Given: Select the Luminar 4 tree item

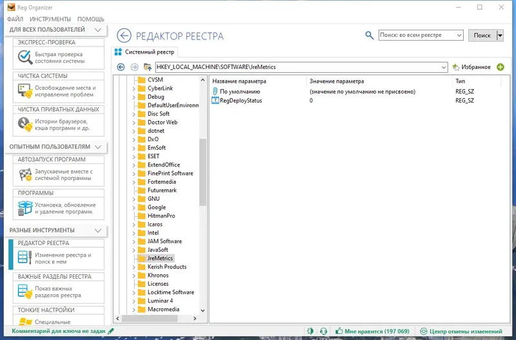Looking at the screenshot, I should (x=160, y=301).
